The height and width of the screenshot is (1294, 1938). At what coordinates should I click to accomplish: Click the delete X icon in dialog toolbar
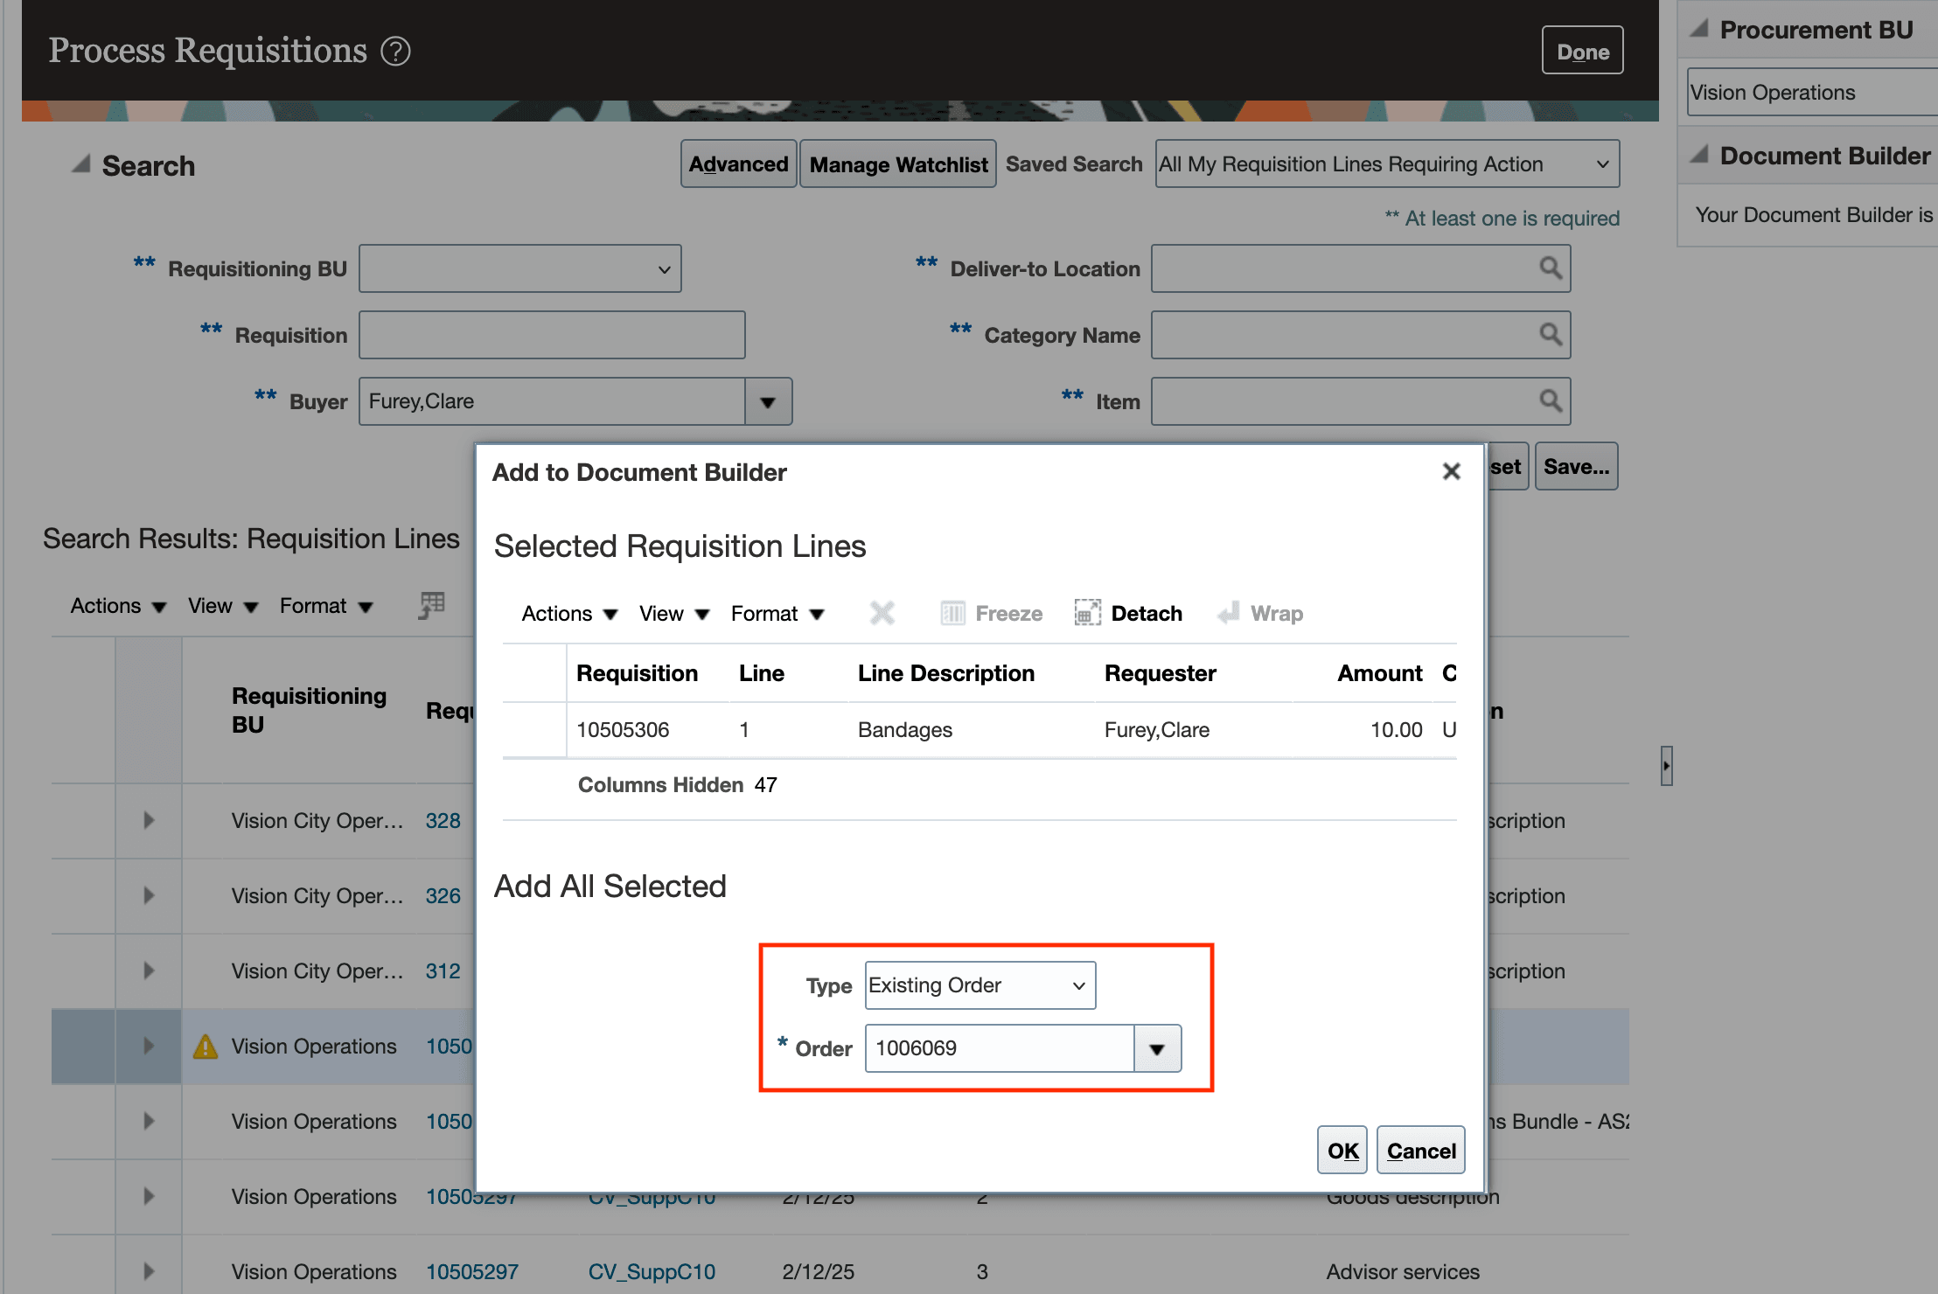(882, 613)
